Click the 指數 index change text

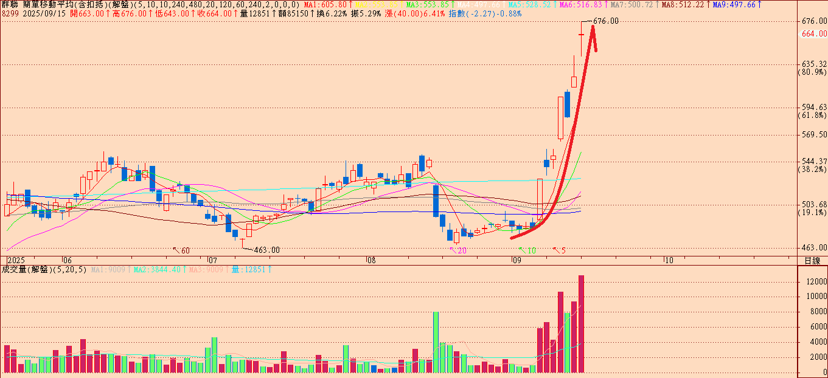click(484, 13)
